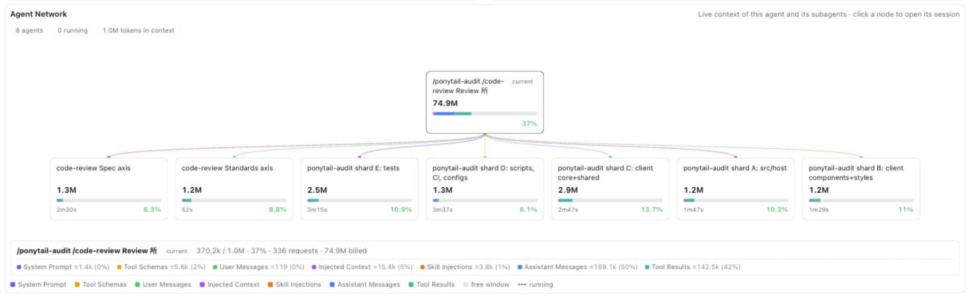Click Skill Injections ≈3.8k (1%) breakdown
This screenshot has width=970, height=298.
click(465, 267)
